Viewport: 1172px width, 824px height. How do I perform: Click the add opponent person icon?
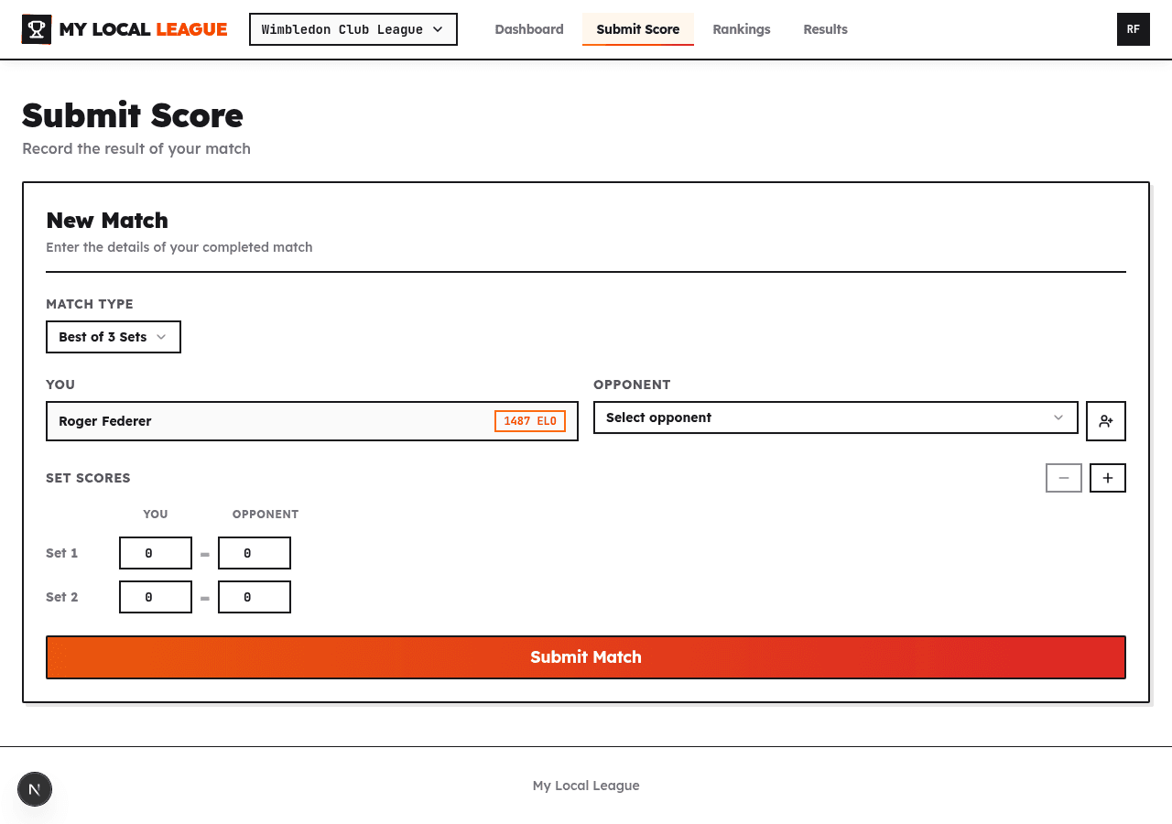point(1106,421)
